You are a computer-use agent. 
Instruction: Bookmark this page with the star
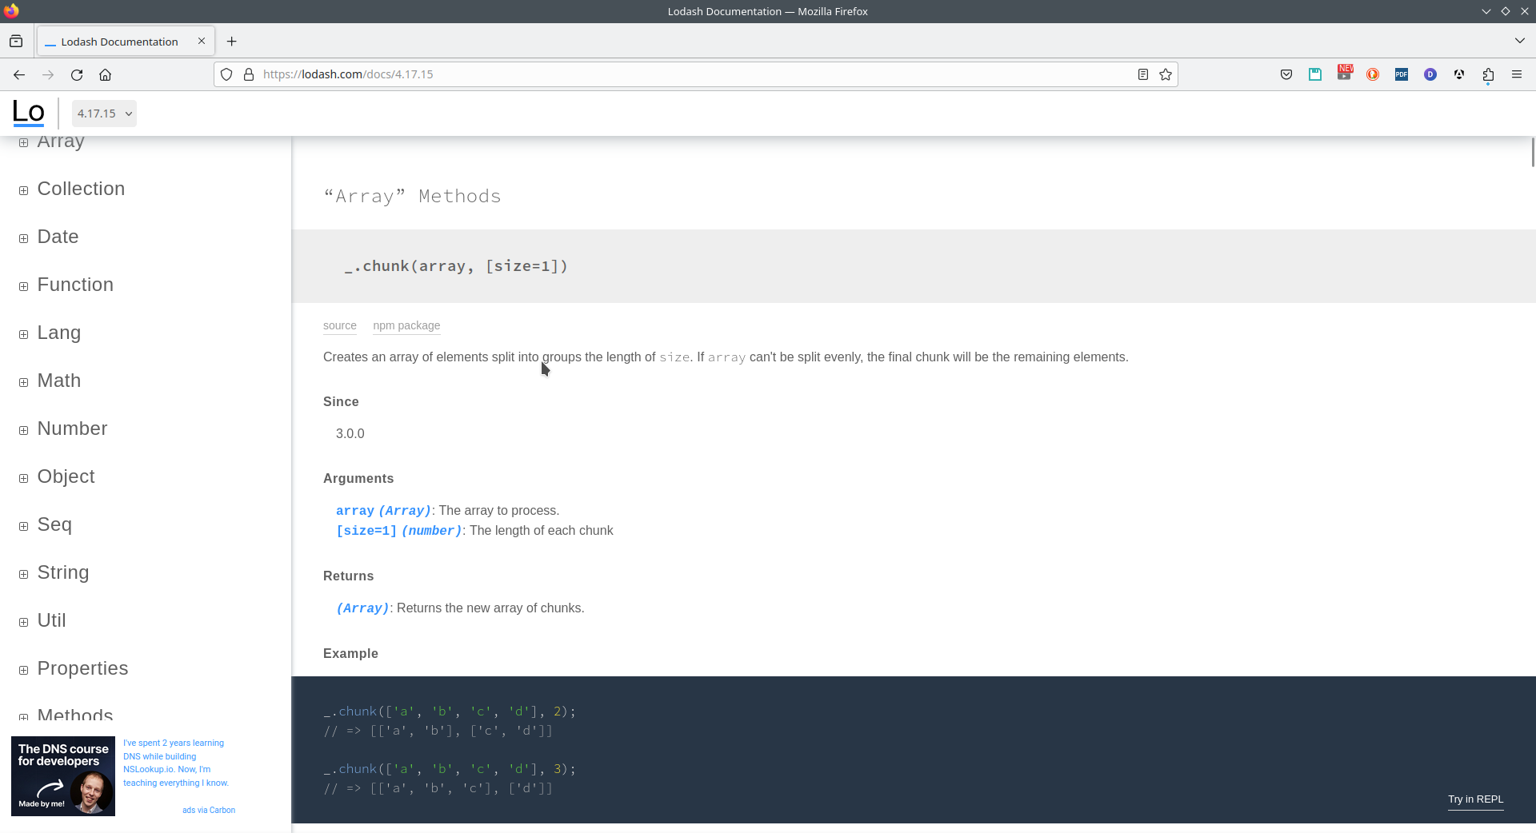point(1166,74)
